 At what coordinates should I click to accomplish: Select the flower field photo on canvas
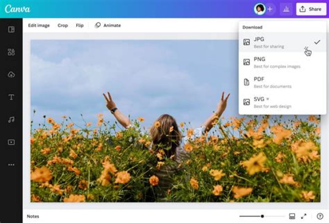[175, 121]
